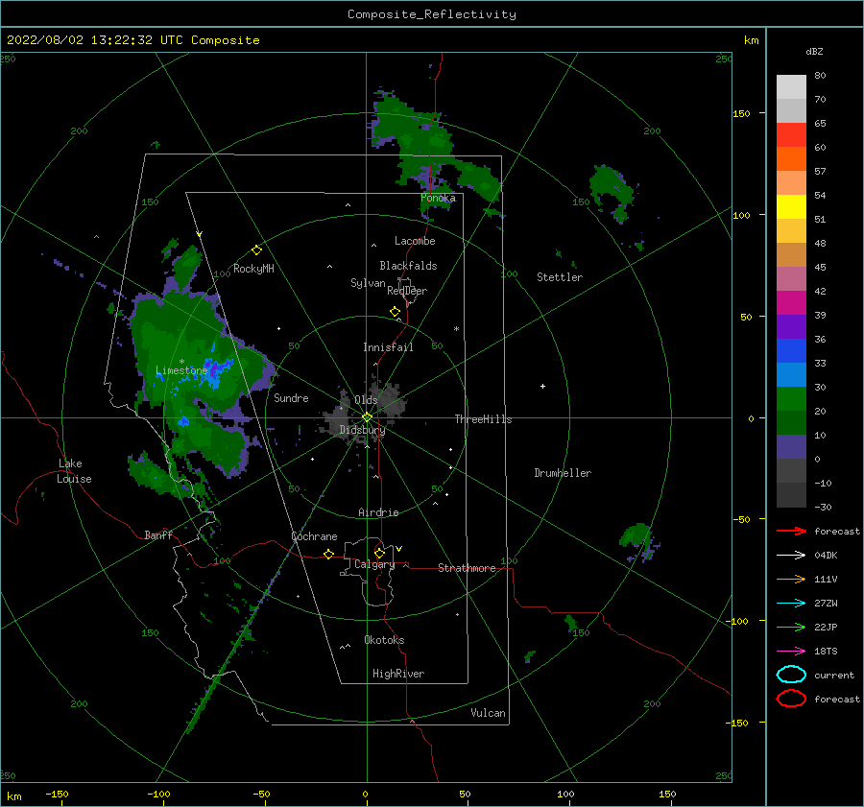Click the blue-purple storm core near Limestone

coord(216,369)
